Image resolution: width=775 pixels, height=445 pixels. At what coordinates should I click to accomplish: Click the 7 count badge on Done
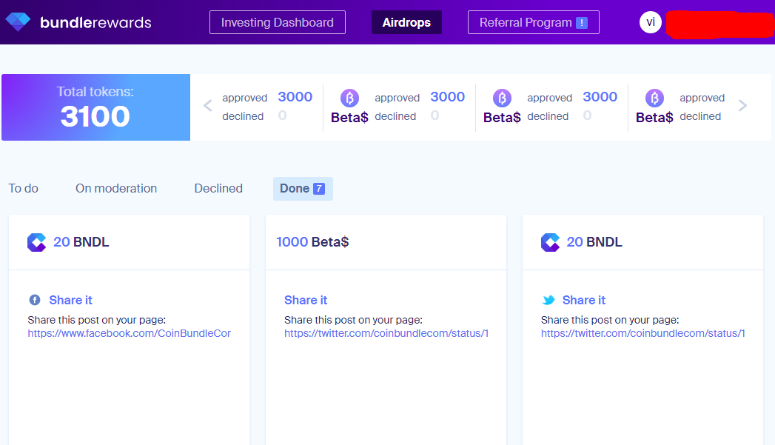pyautogui.click(x=319, y=188)
